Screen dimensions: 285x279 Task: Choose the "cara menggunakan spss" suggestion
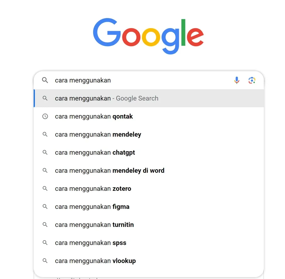coord(90,243)
